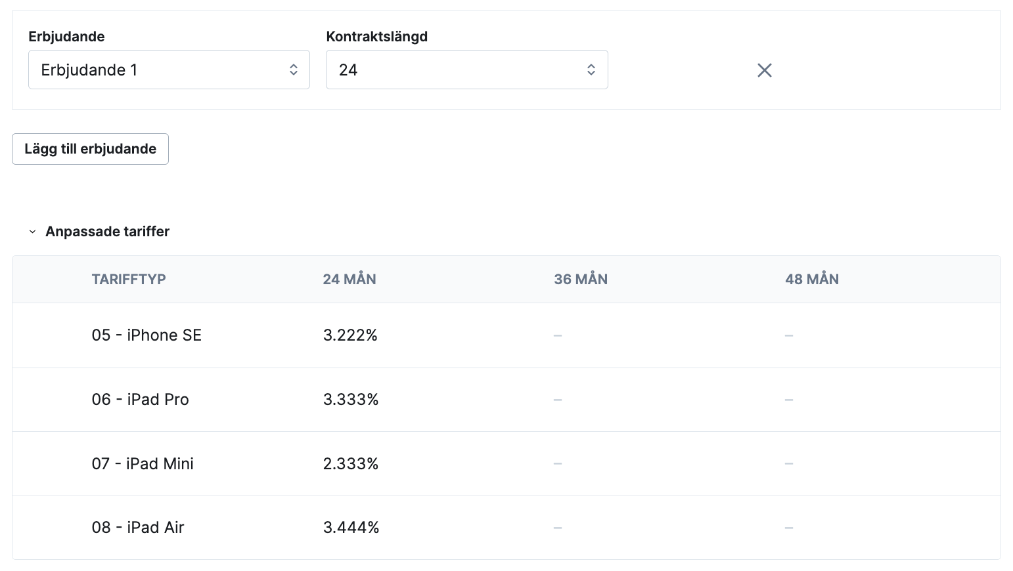Click the 24 MÅN column header
The height and width of the screenshot is (571, 1013).
click(349, 279)
